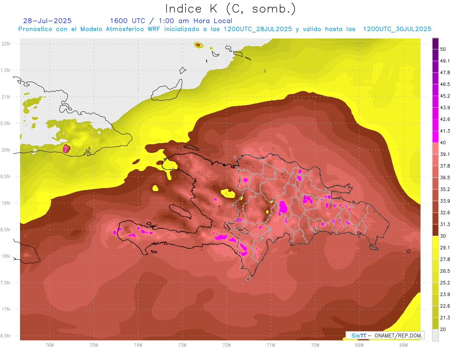Image resolution: width=453 pixels, height=350 pixels.
Task: Select the date text "28-Jul-2025"
Action: click(x=47, y=21)
